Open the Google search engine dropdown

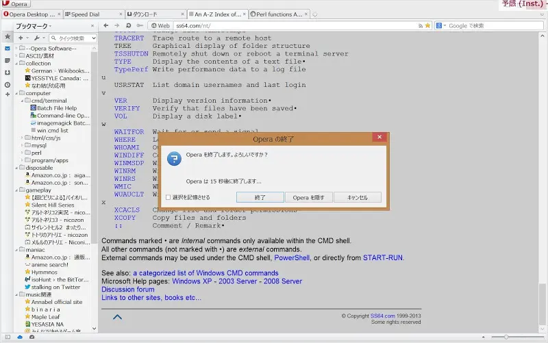pos(440,25)
